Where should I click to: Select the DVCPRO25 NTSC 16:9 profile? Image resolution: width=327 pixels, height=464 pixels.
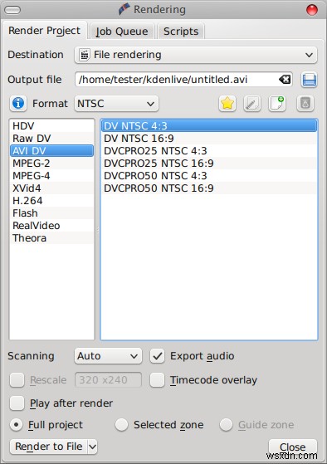[x=209, y=164]
